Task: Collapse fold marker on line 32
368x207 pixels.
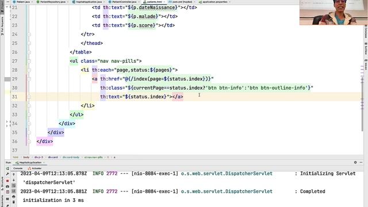Action: pos(29,106)
